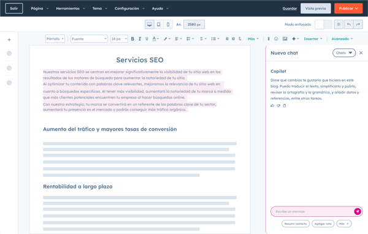The image size is (368, 234).
Task: Switch to desktop preview view
Action: (150, 25)
